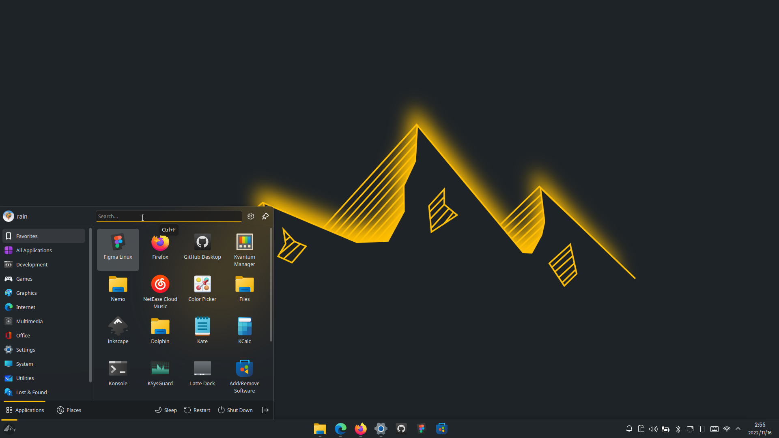Click the application launcher taskbar button
779x438 pixels.
tap(9, 429)
